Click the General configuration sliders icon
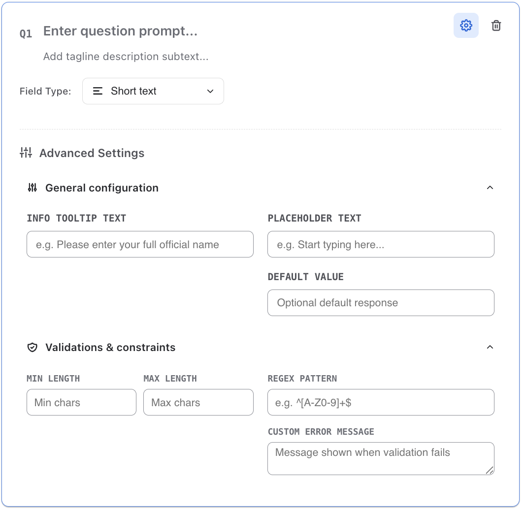This screenshot has width=525, height=513. 33,188
